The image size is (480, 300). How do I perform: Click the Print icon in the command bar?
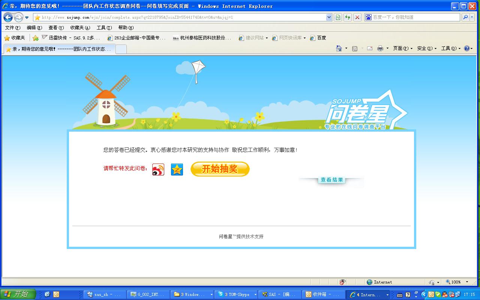click(x=380, y=49)
